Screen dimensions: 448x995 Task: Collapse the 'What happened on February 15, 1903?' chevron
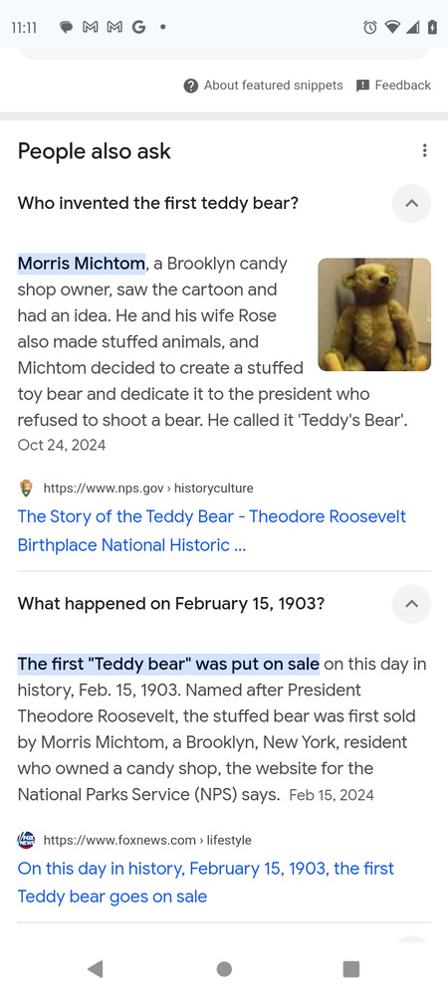pos(411,604)
